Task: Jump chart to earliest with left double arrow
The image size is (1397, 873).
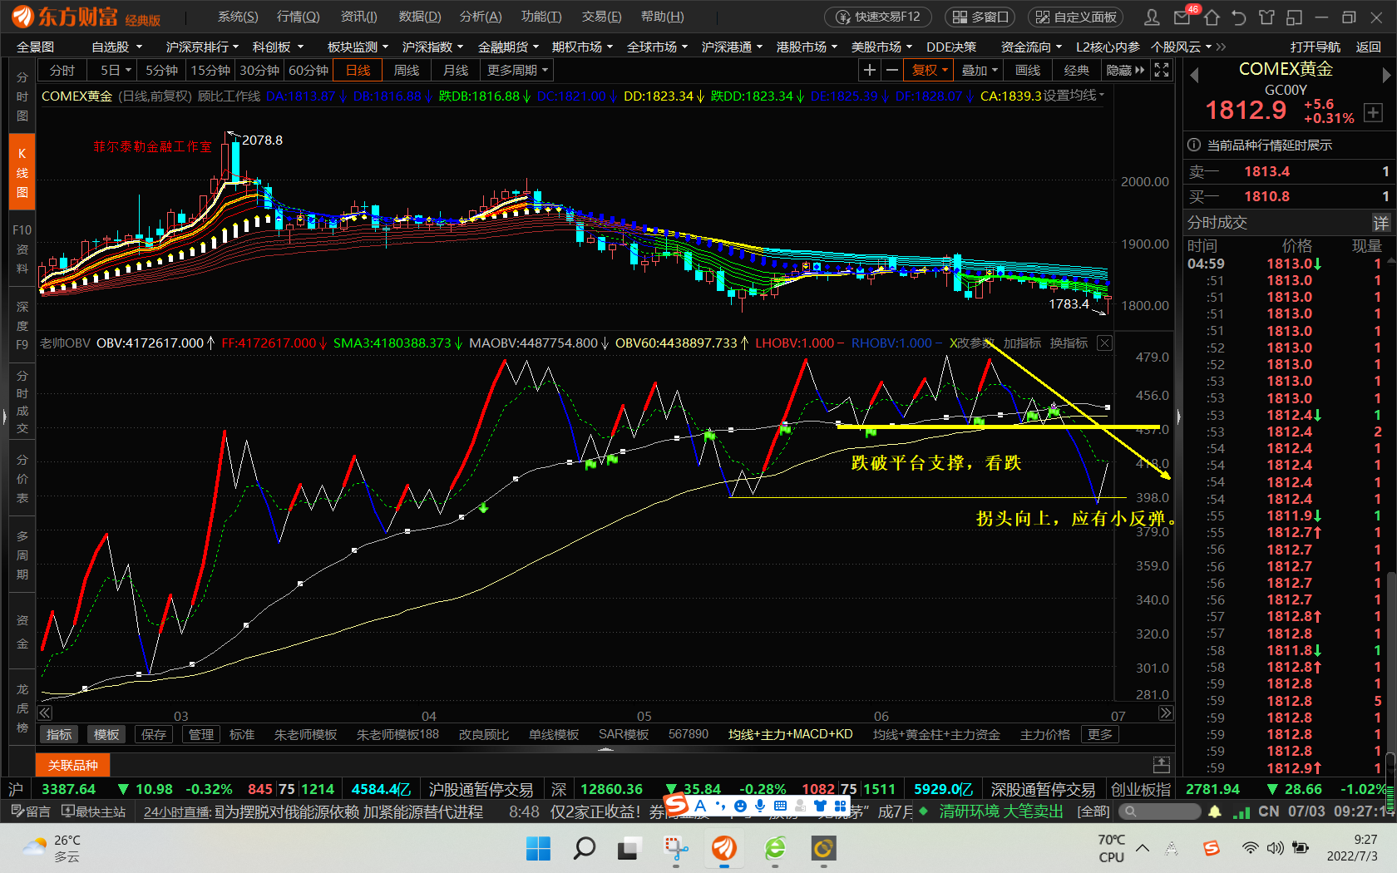Action: 45,713
